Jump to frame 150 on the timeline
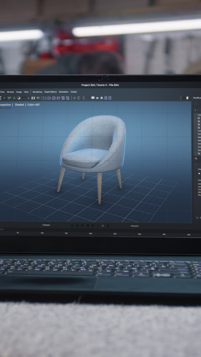This screenshot has height=357, width=201. click(66, 233)
